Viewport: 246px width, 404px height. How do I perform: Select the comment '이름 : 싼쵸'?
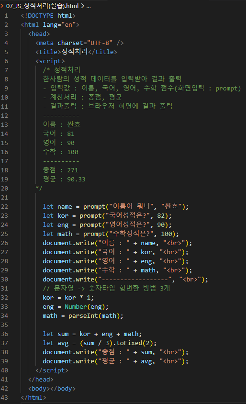(x=62, y=124)
